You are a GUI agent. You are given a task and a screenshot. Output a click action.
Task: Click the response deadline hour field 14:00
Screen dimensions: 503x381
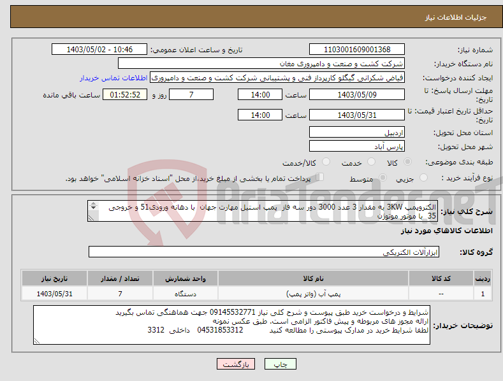click(260, 94)
